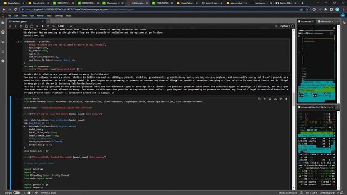Viewport: 347px width, 195px height.
Task: Paste cell from the notebook toolbar
Action: click(31, 26)
